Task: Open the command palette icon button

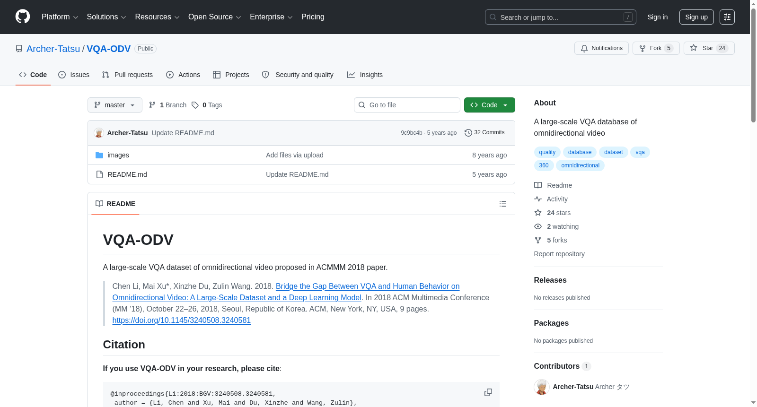Action: (x=727, y=17)
